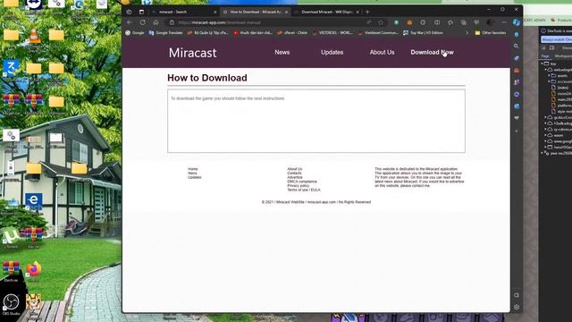Viewport: 572px width, 322px height.
Task: Reload the page with the refresh icon
Action: pyautogui.click(x=143, y=22)
